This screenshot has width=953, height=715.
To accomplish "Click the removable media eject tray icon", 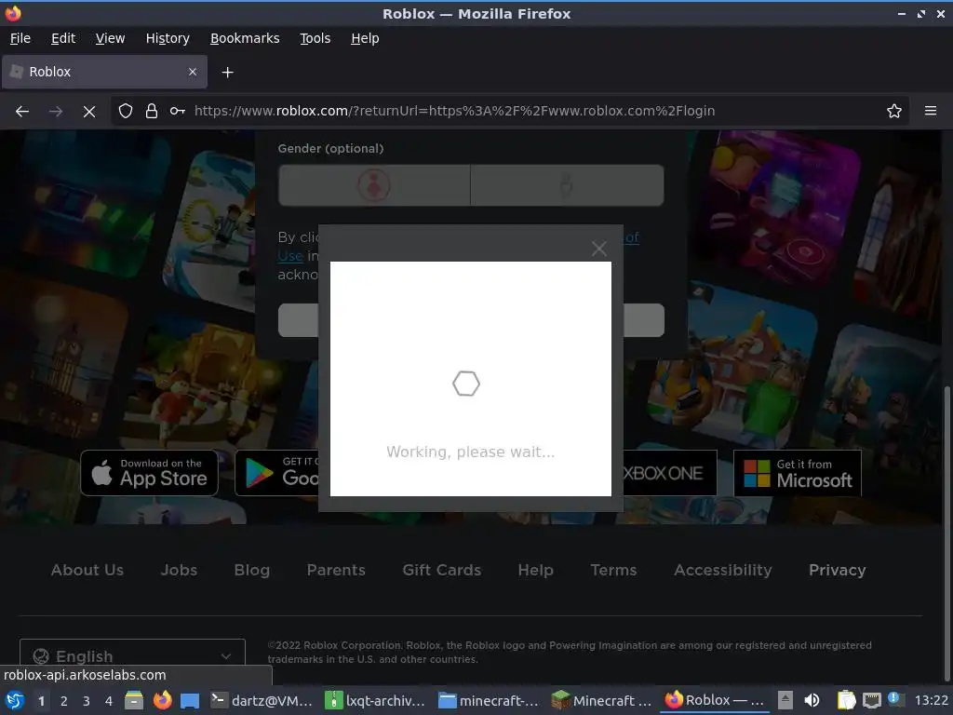I will pos(785,700).
